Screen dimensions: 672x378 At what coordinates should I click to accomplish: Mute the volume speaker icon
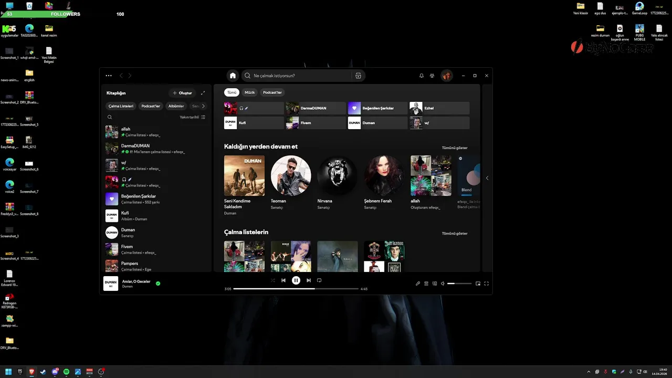pos(443,283)
